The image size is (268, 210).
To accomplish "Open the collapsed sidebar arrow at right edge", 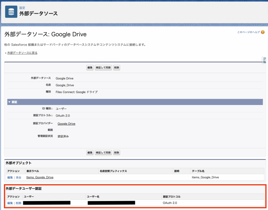I will (265, 60).
